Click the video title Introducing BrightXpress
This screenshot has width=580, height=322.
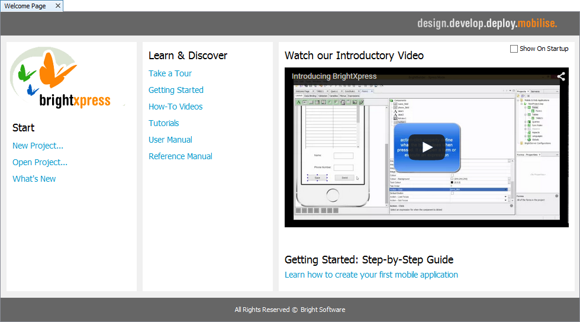click(334, 76)
